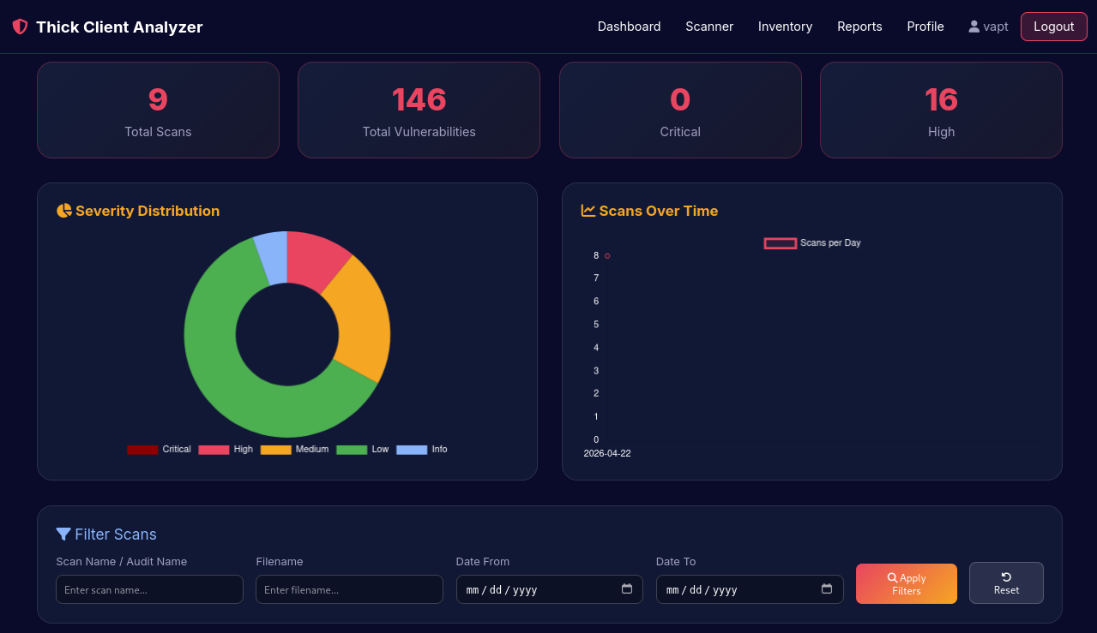
Task: Toggle the Scans per Day legend box
Action: (x=781, y=243)
